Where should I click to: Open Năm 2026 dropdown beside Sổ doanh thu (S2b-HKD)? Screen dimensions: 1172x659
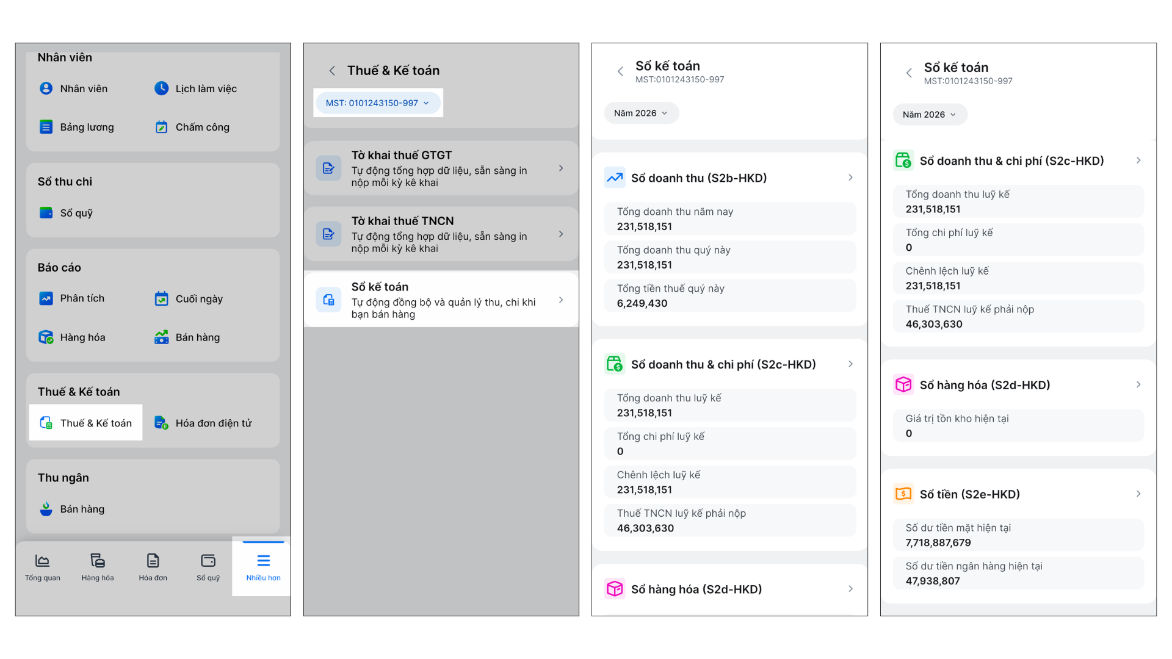coord(641,113)
